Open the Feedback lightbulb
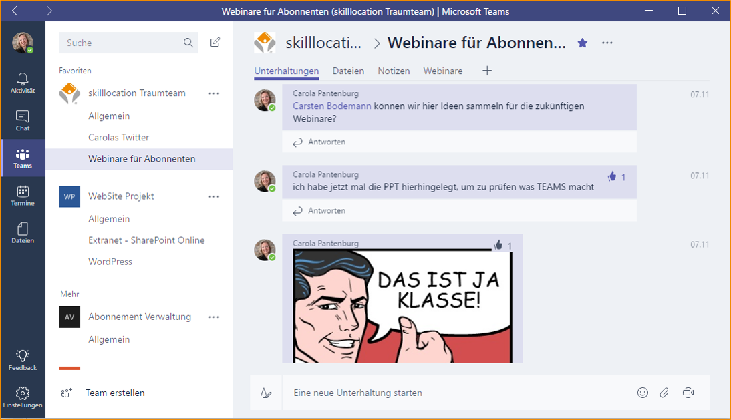The width and height of the screenshot is (731, 420). point(22,360)
